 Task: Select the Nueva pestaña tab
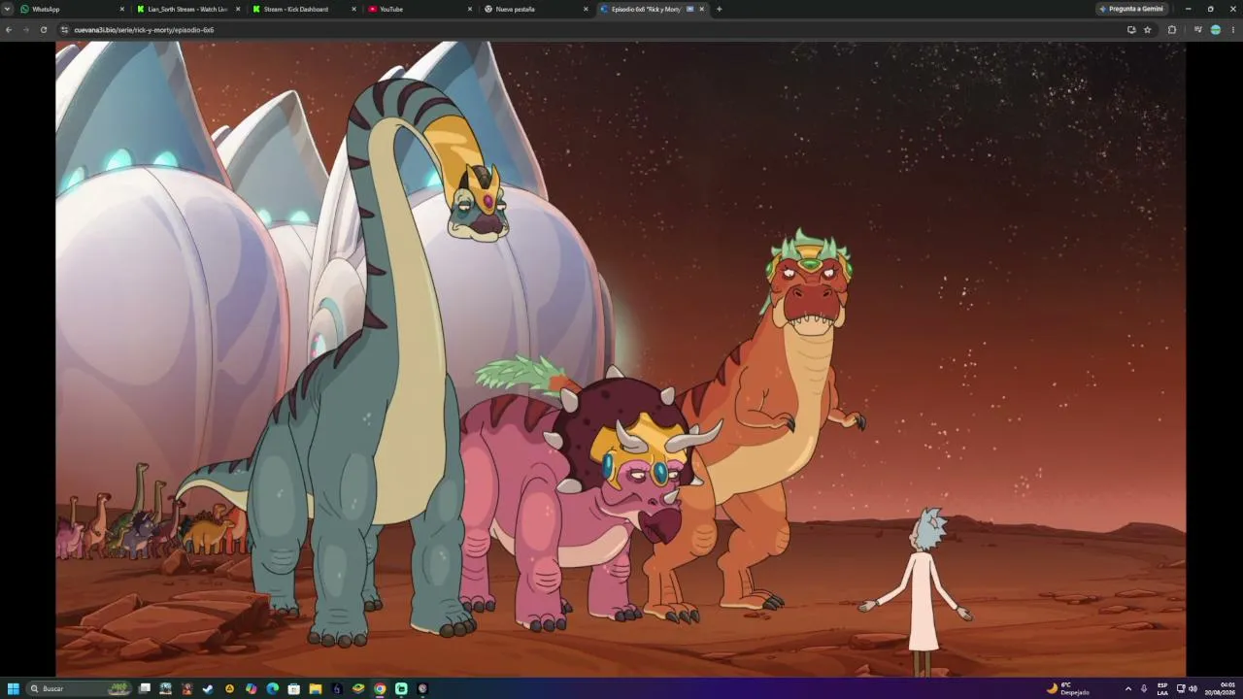tap(536, 9)
